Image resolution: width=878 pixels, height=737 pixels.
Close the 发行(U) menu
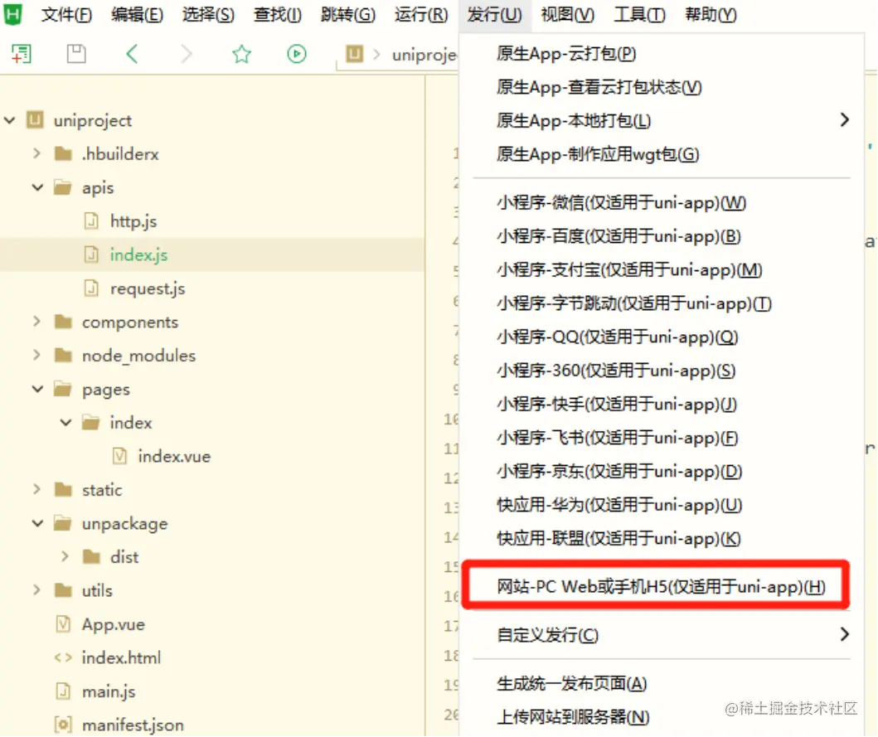coord(494,15)
